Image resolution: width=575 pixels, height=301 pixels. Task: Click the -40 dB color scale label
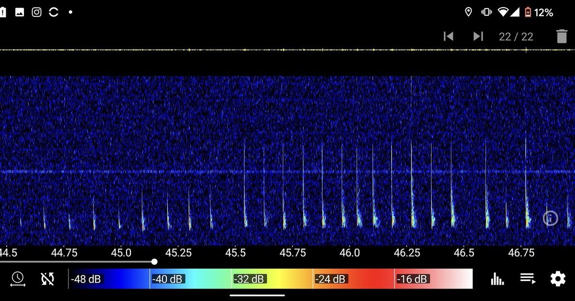168,279
